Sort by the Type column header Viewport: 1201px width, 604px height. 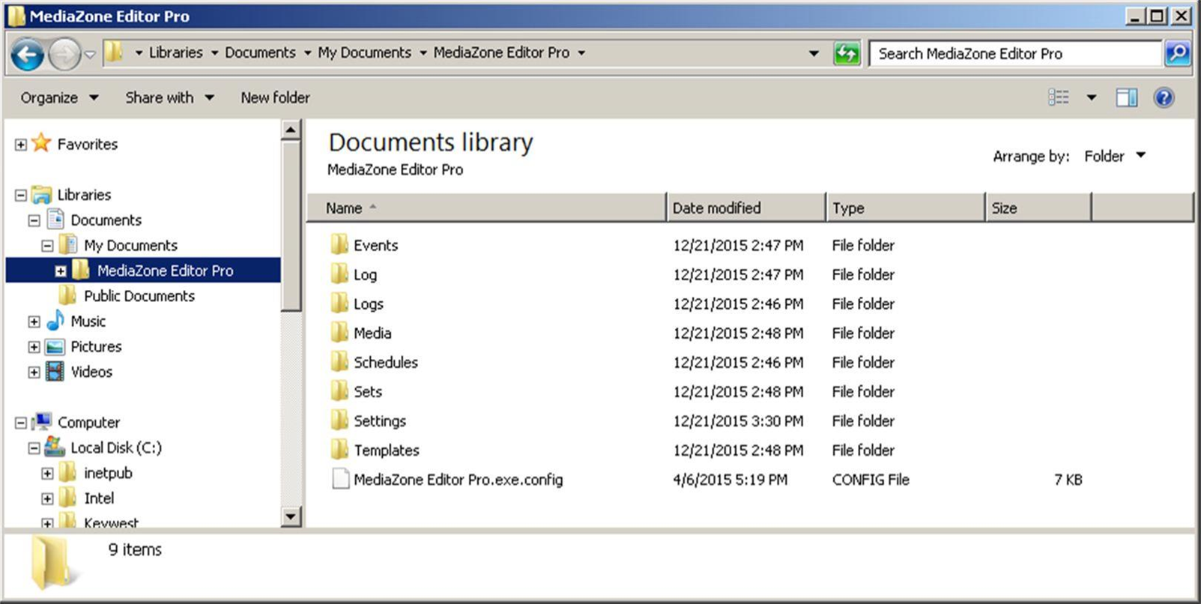(905, 208)
